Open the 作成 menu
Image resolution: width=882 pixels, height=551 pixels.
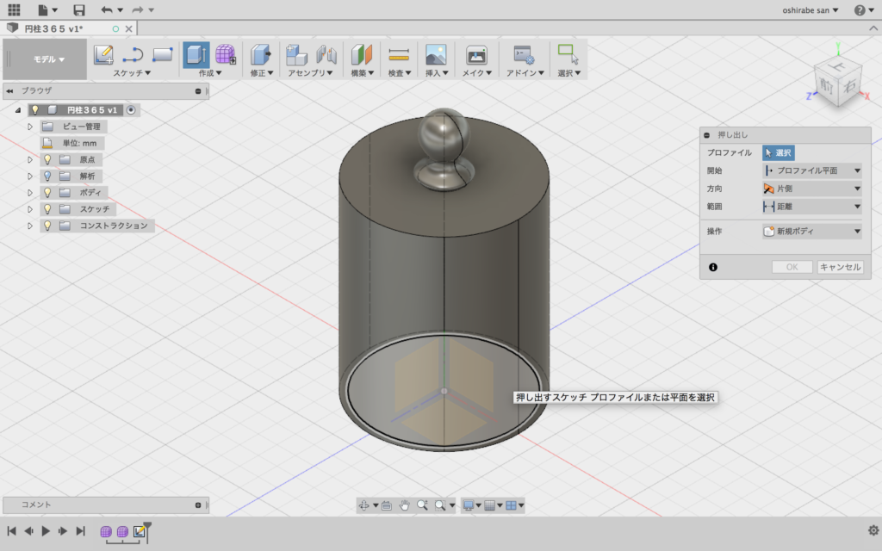click(210, 73)
